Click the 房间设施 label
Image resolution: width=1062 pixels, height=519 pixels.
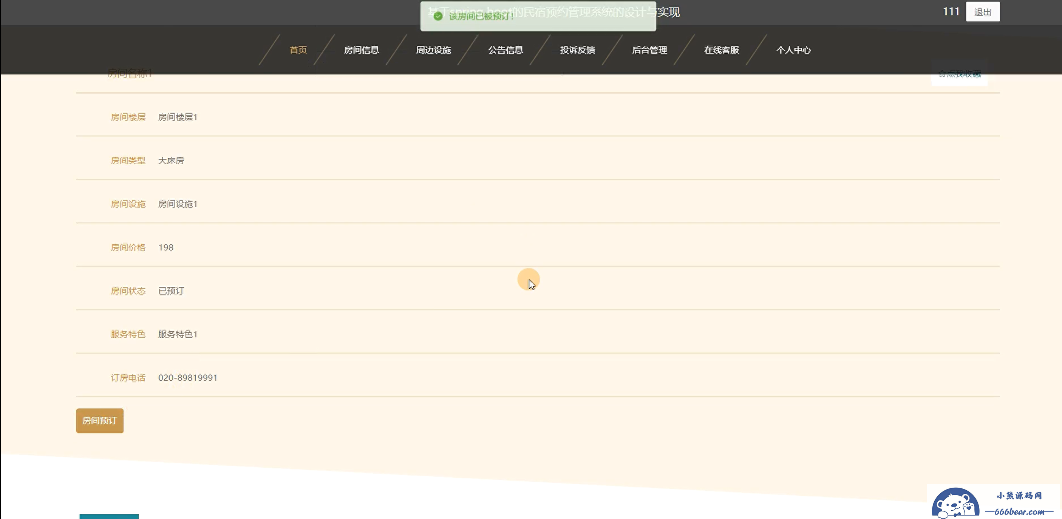point(128,204)
